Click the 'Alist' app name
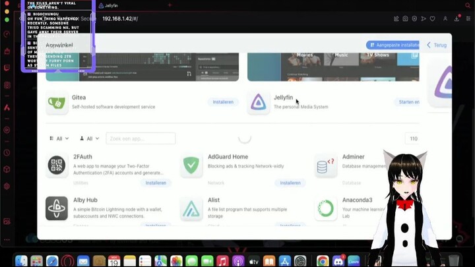The width and height of the screenshot is (475, 267). pyautogui.click(x=214, y=200)
